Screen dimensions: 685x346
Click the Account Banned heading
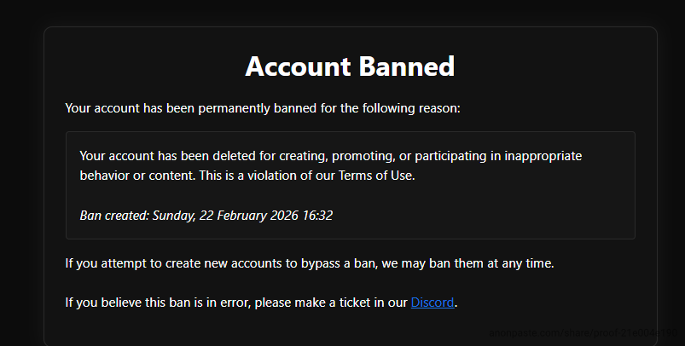coord(350,66)
